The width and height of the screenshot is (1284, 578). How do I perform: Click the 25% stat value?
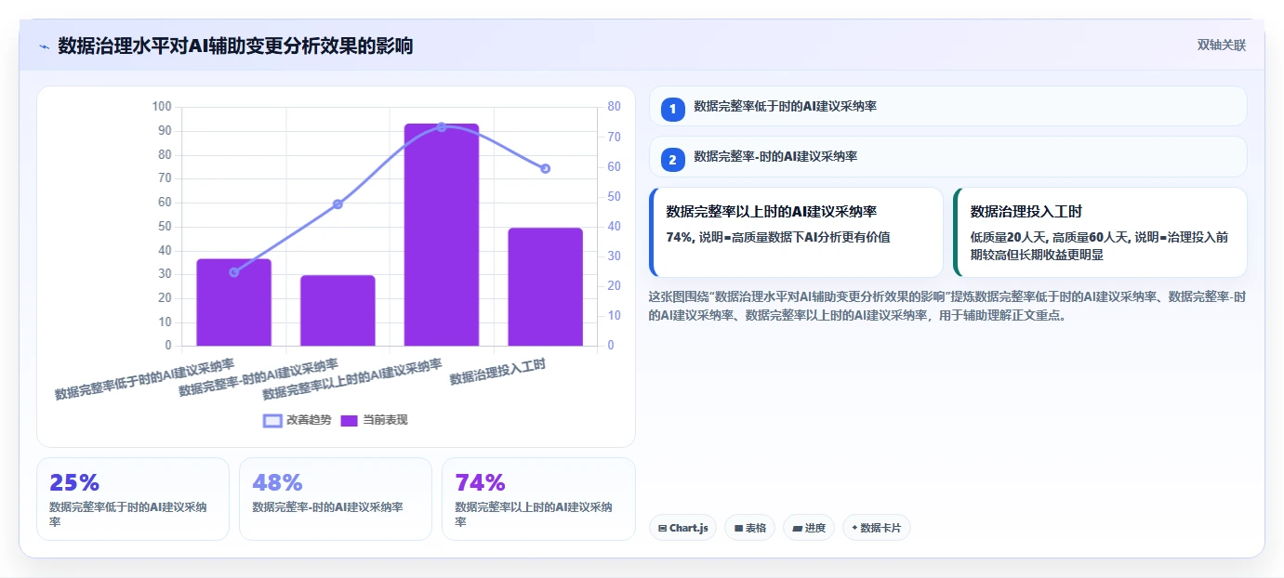pos(74,482)
